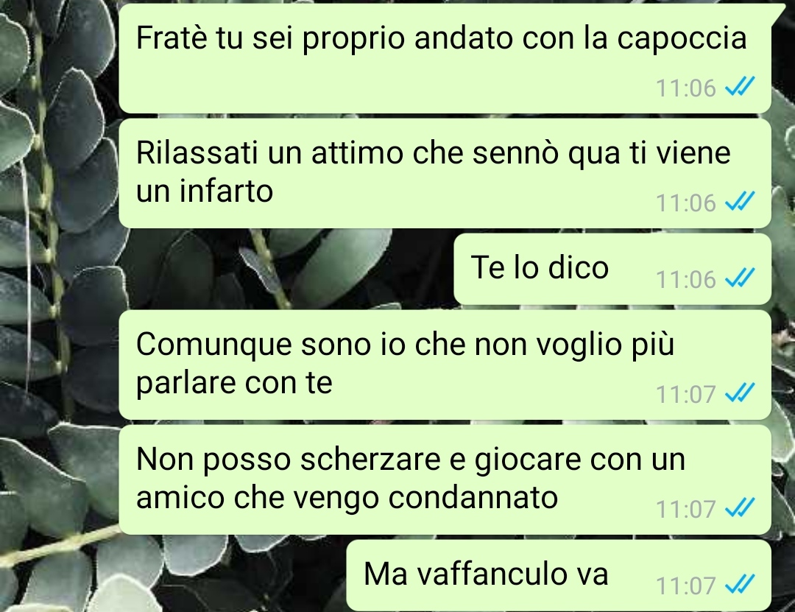Tap the word 'capoccia' in the first message
Image resolution: width=795 pixels, height=612 pixels.
(x=682, y=40)
